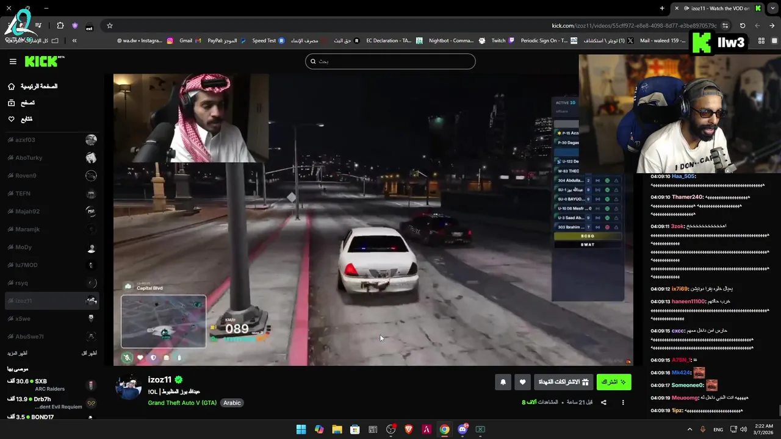Open site settings icon in address bar
The height and width of the screenshot is (439, 781).
point(725,26)
